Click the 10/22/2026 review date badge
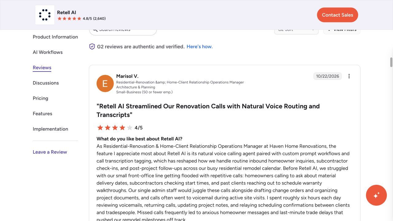The height and width of the screenshot is (221, 393). (x=328, y=76)
